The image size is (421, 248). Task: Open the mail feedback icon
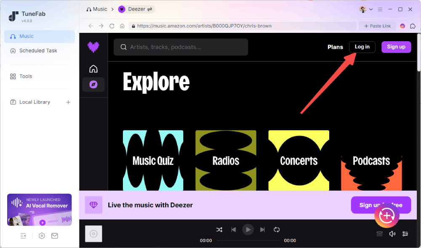point(55,236)
